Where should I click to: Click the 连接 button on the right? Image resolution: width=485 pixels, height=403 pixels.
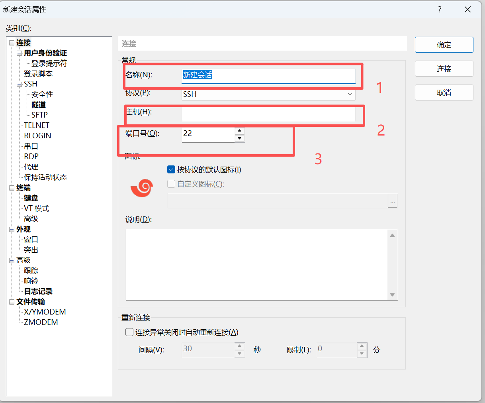click(444, 69)
